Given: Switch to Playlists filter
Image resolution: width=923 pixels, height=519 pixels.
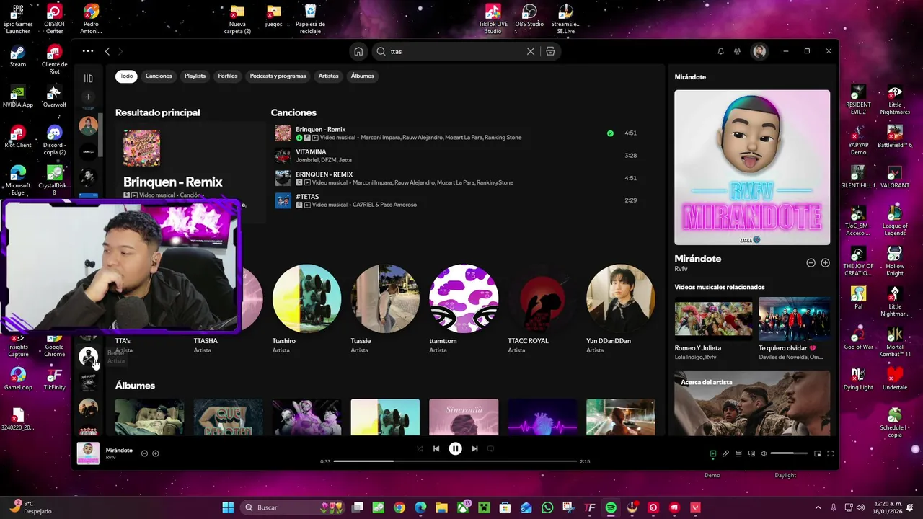Looking at the screenshot, I should point(195,76).
